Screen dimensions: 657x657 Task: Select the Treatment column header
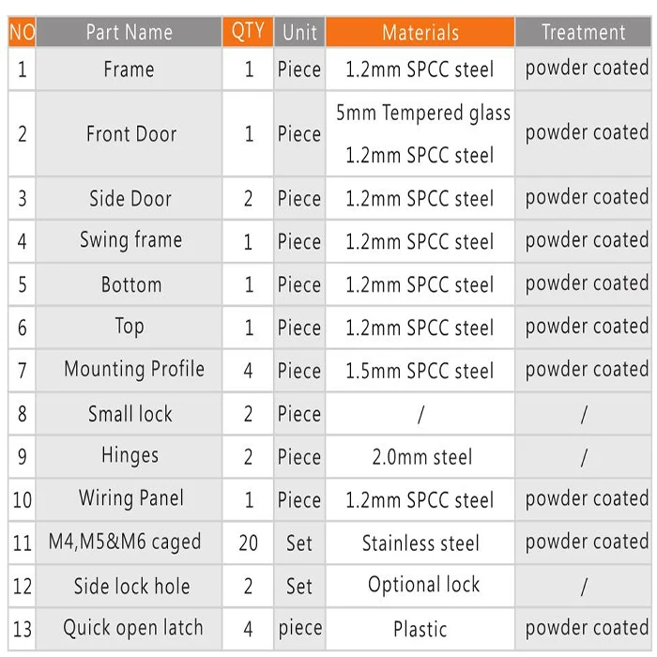pos(583,32)
